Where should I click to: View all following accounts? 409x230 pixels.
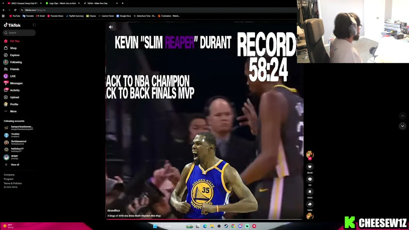pyautogui.click(x=12, y=165)
